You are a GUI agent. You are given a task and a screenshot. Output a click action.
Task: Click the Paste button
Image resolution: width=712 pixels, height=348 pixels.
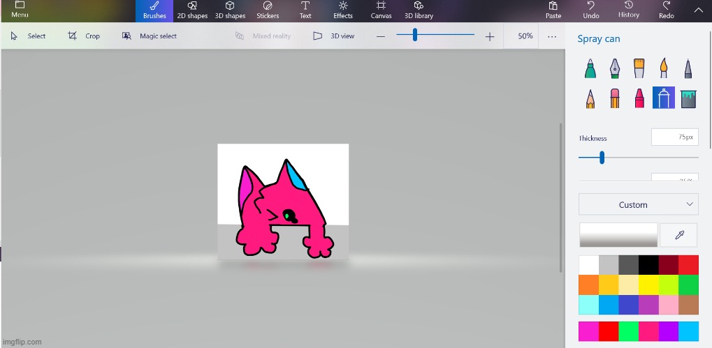point(553,11)
